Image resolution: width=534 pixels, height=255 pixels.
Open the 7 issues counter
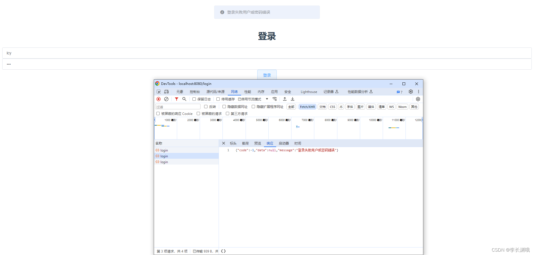pyautogui.click(x=400, y=92)
